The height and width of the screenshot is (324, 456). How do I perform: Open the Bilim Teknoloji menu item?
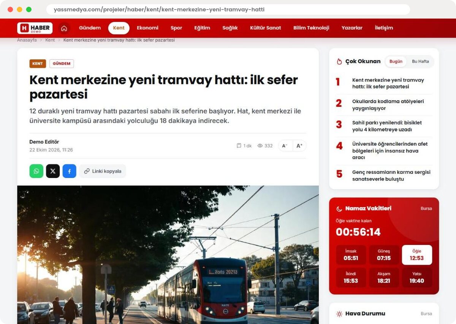tap(311, 28)
